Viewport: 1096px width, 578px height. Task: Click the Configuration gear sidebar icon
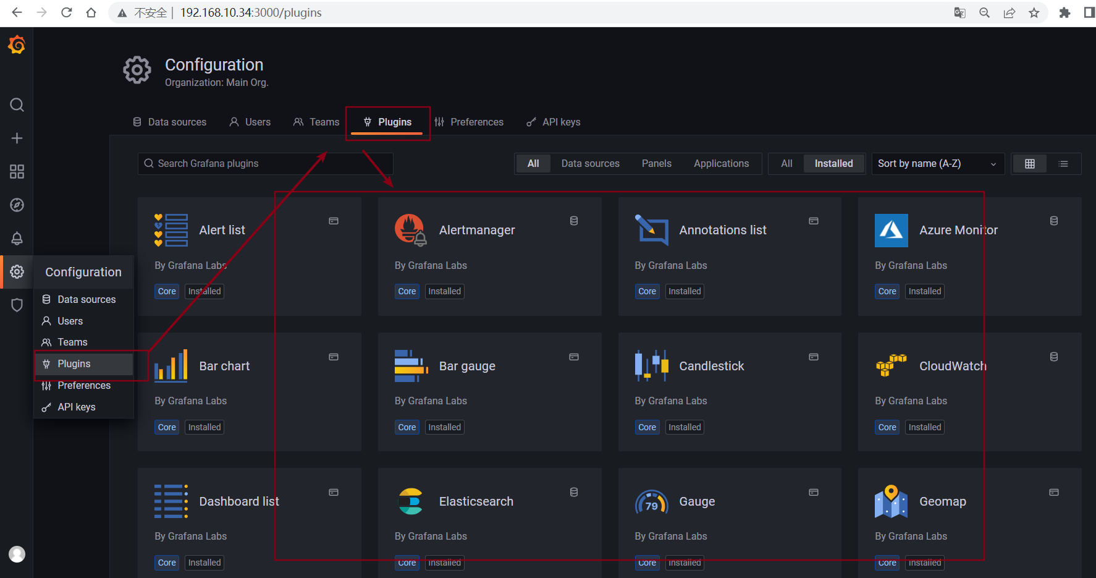[x=17, y=271]
